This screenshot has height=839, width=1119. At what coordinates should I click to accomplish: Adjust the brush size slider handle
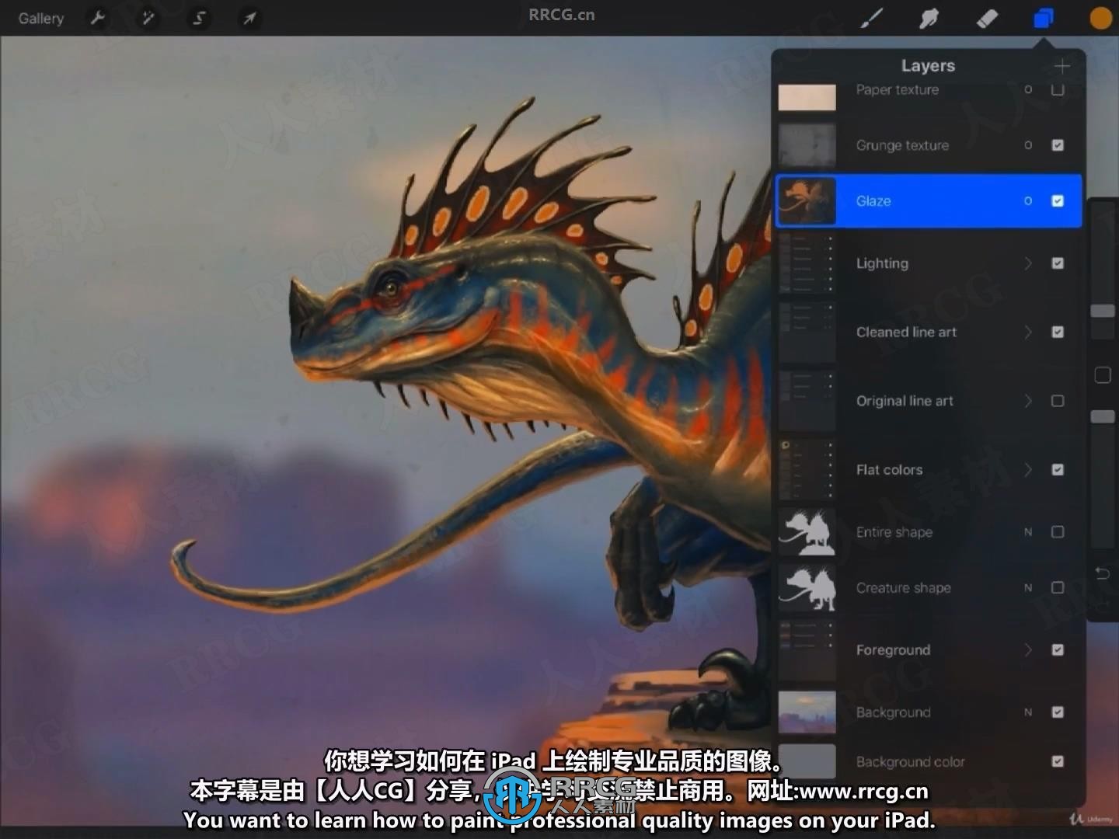[x=1102, y=311]
